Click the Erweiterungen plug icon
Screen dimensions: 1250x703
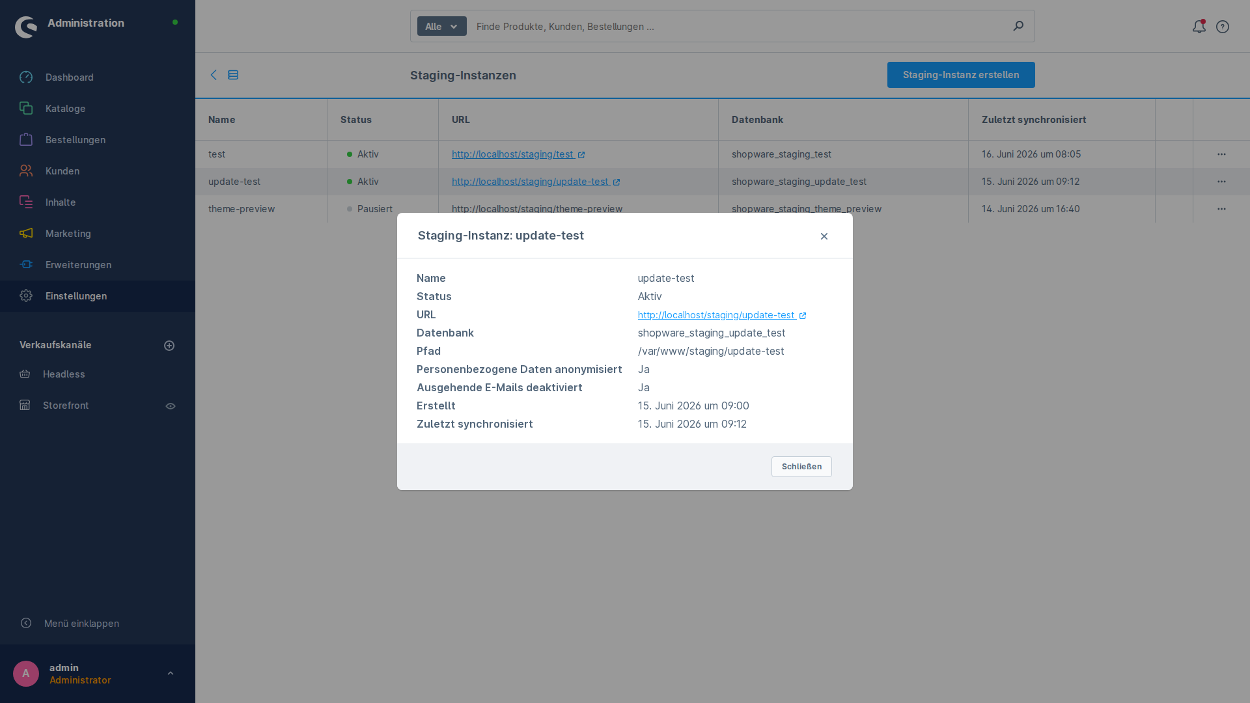tap(26, 265)
